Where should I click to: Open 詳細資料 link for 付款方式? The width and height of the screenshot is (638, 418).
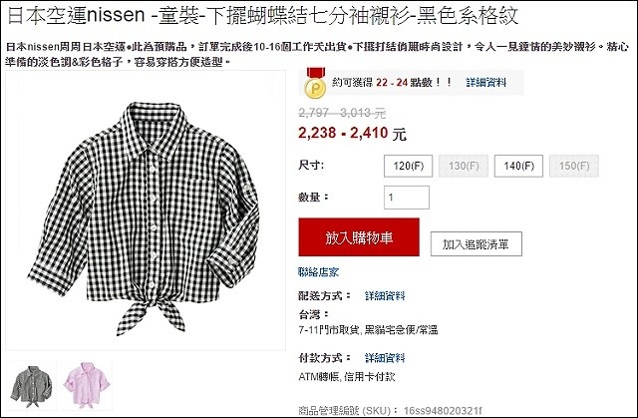pos(385,358)
